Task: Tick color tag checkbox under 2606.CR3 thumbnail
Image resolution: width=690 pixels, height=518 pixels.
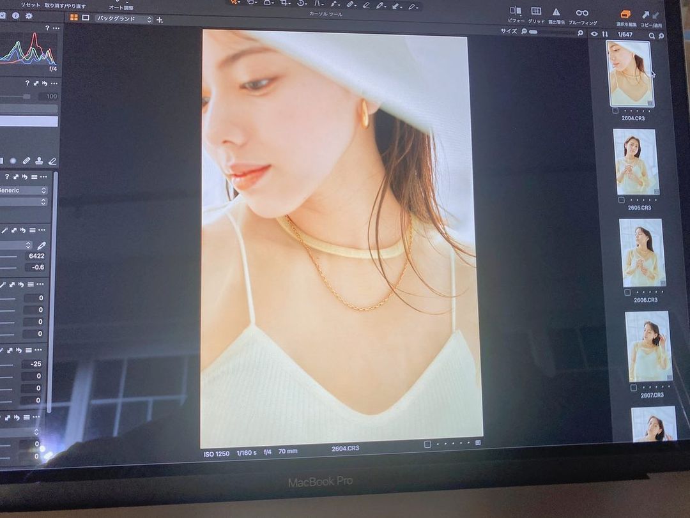Action: (x=627, y=293)
